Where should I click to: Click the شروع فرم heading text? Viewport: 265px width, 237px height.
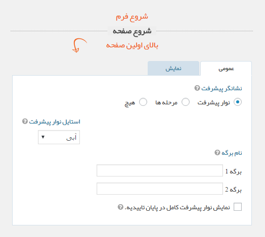pos(132,17)
